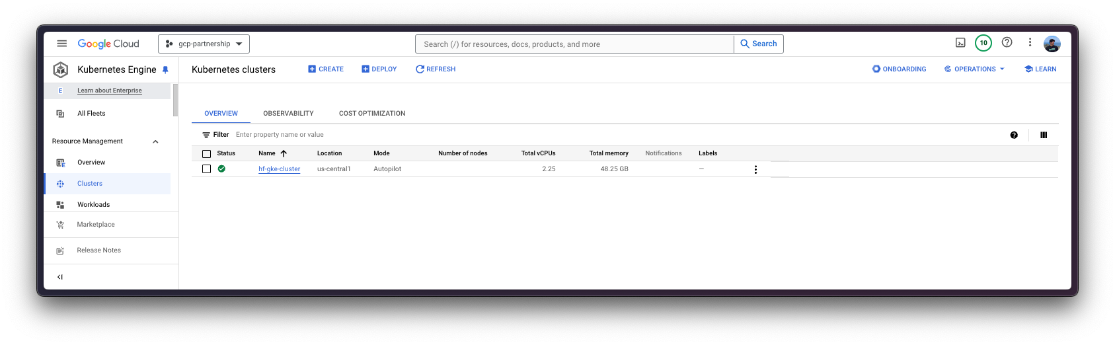Image resolution: width=1115 pixels, height=345 pixels.
Task: Click the Filter icon
Action: (x=206, y=135)
